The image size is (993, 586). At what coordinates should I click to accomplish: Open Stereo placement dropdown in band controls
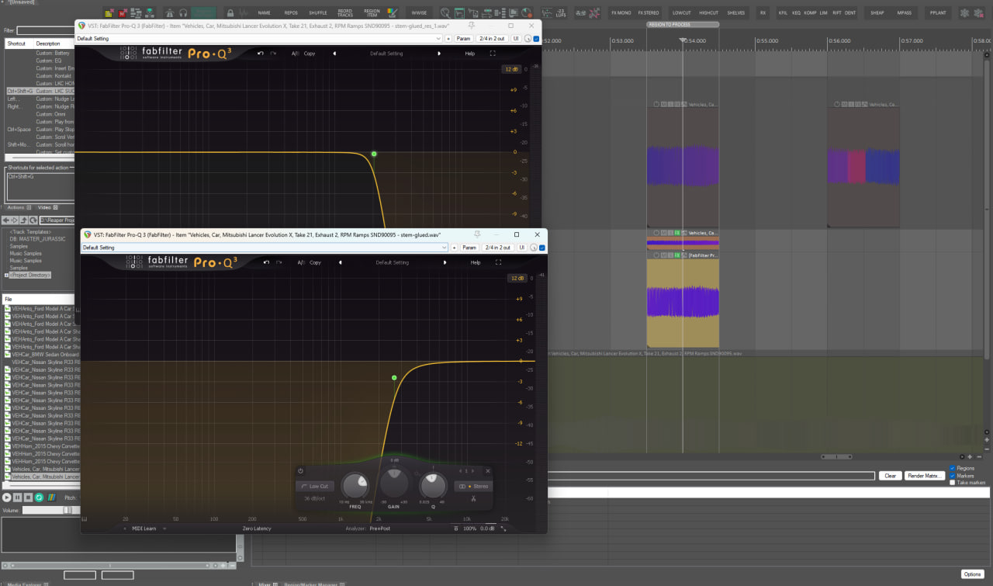473,486
